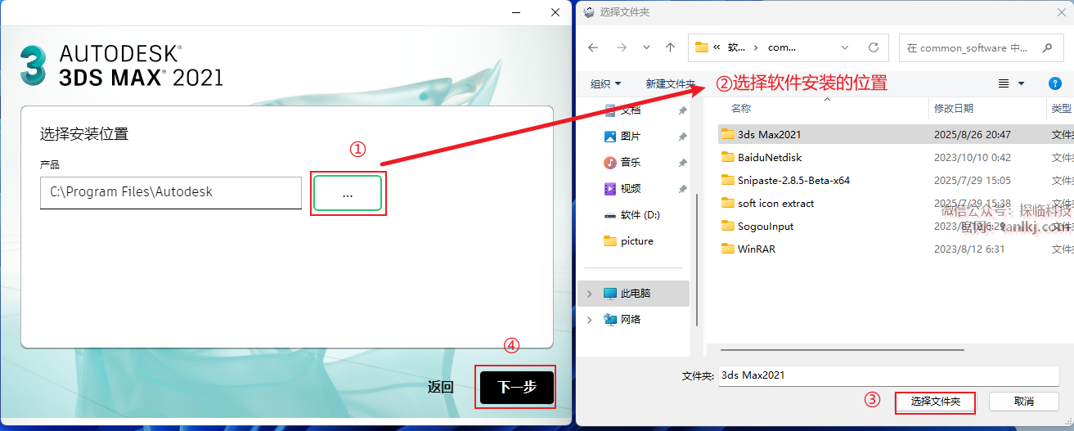This screenshot has height=431, width=1074.
Task: Go up one level with the Up arrow
Action: coord(670,47)
